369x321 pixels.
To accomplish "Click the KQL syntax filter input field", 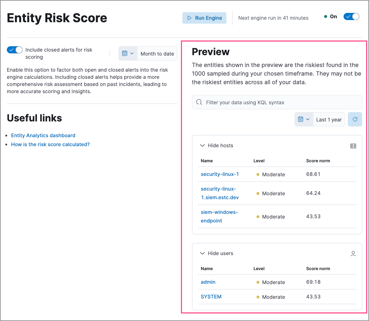I will tap(277, 102).
